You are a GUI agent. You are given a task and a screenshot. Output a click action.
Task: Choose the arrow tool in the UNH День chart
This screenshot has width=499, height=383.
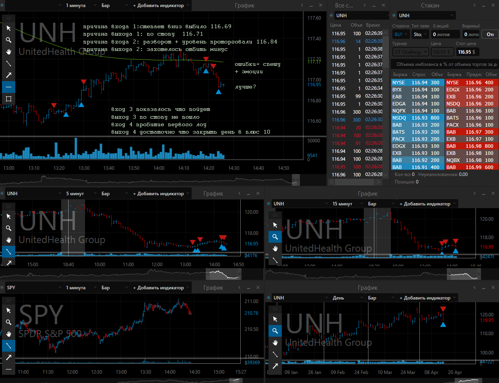pos(275,366)
